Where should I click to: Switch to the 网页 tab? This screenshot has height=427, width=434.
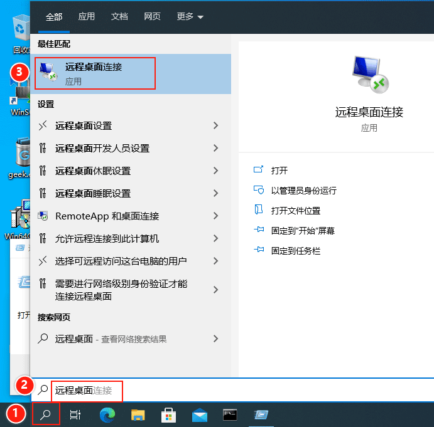[x=152, y=16]
